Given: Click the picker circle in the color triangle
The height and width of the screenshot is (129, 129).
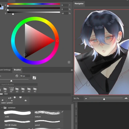Looking at the screenshot, I should (x=25, y=55).
